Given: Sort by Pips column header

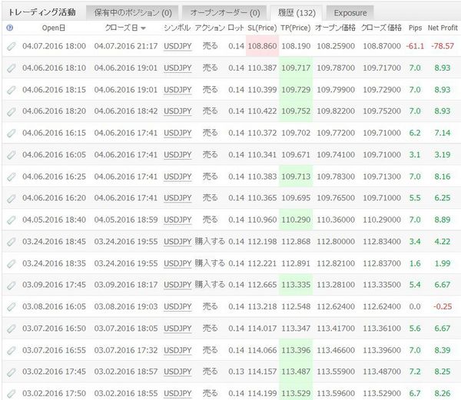Looking at the screenshot, I should click(x=415, y=28).
